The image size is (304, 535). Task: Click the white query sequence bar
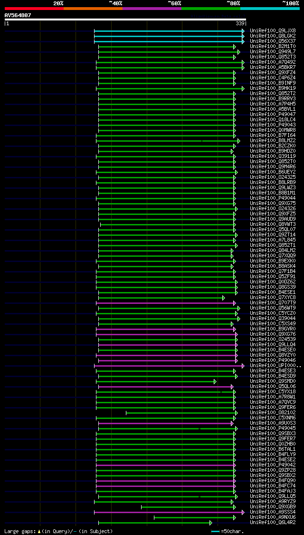125,19
